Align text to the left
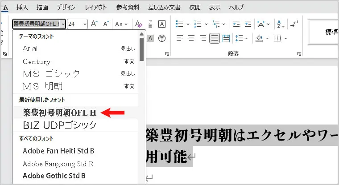 180,38
